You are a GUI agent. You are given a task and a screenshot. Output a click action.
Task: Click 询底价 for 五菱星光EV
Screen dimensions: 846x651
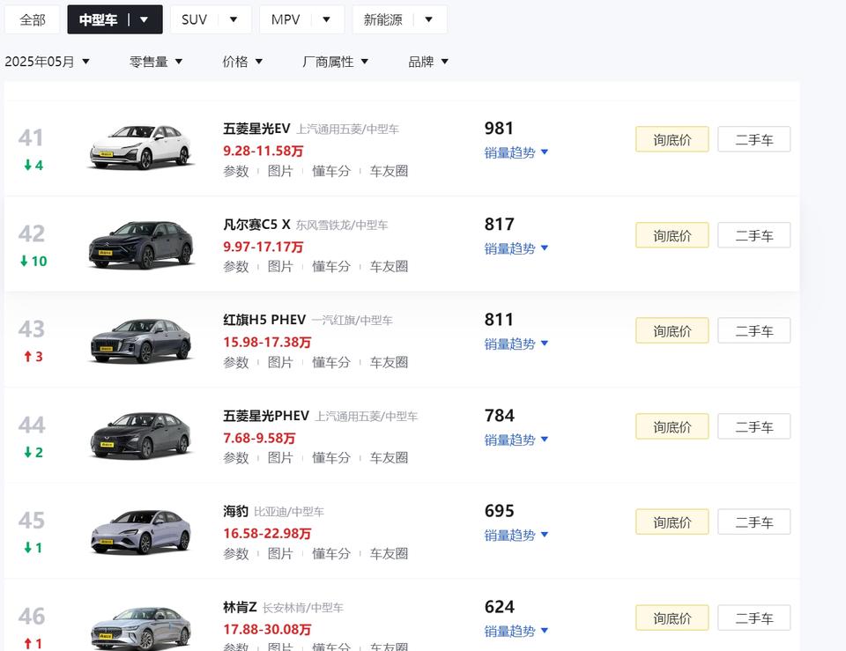coord(672,140)
